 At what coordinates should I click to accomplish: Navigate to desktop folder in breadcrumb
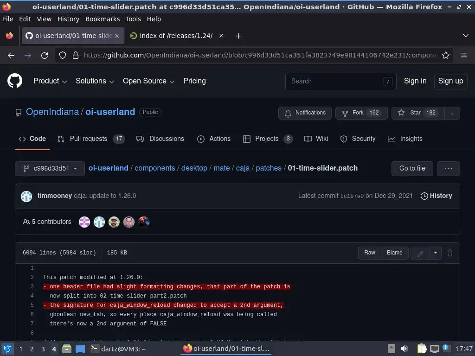tap(194, 168)
